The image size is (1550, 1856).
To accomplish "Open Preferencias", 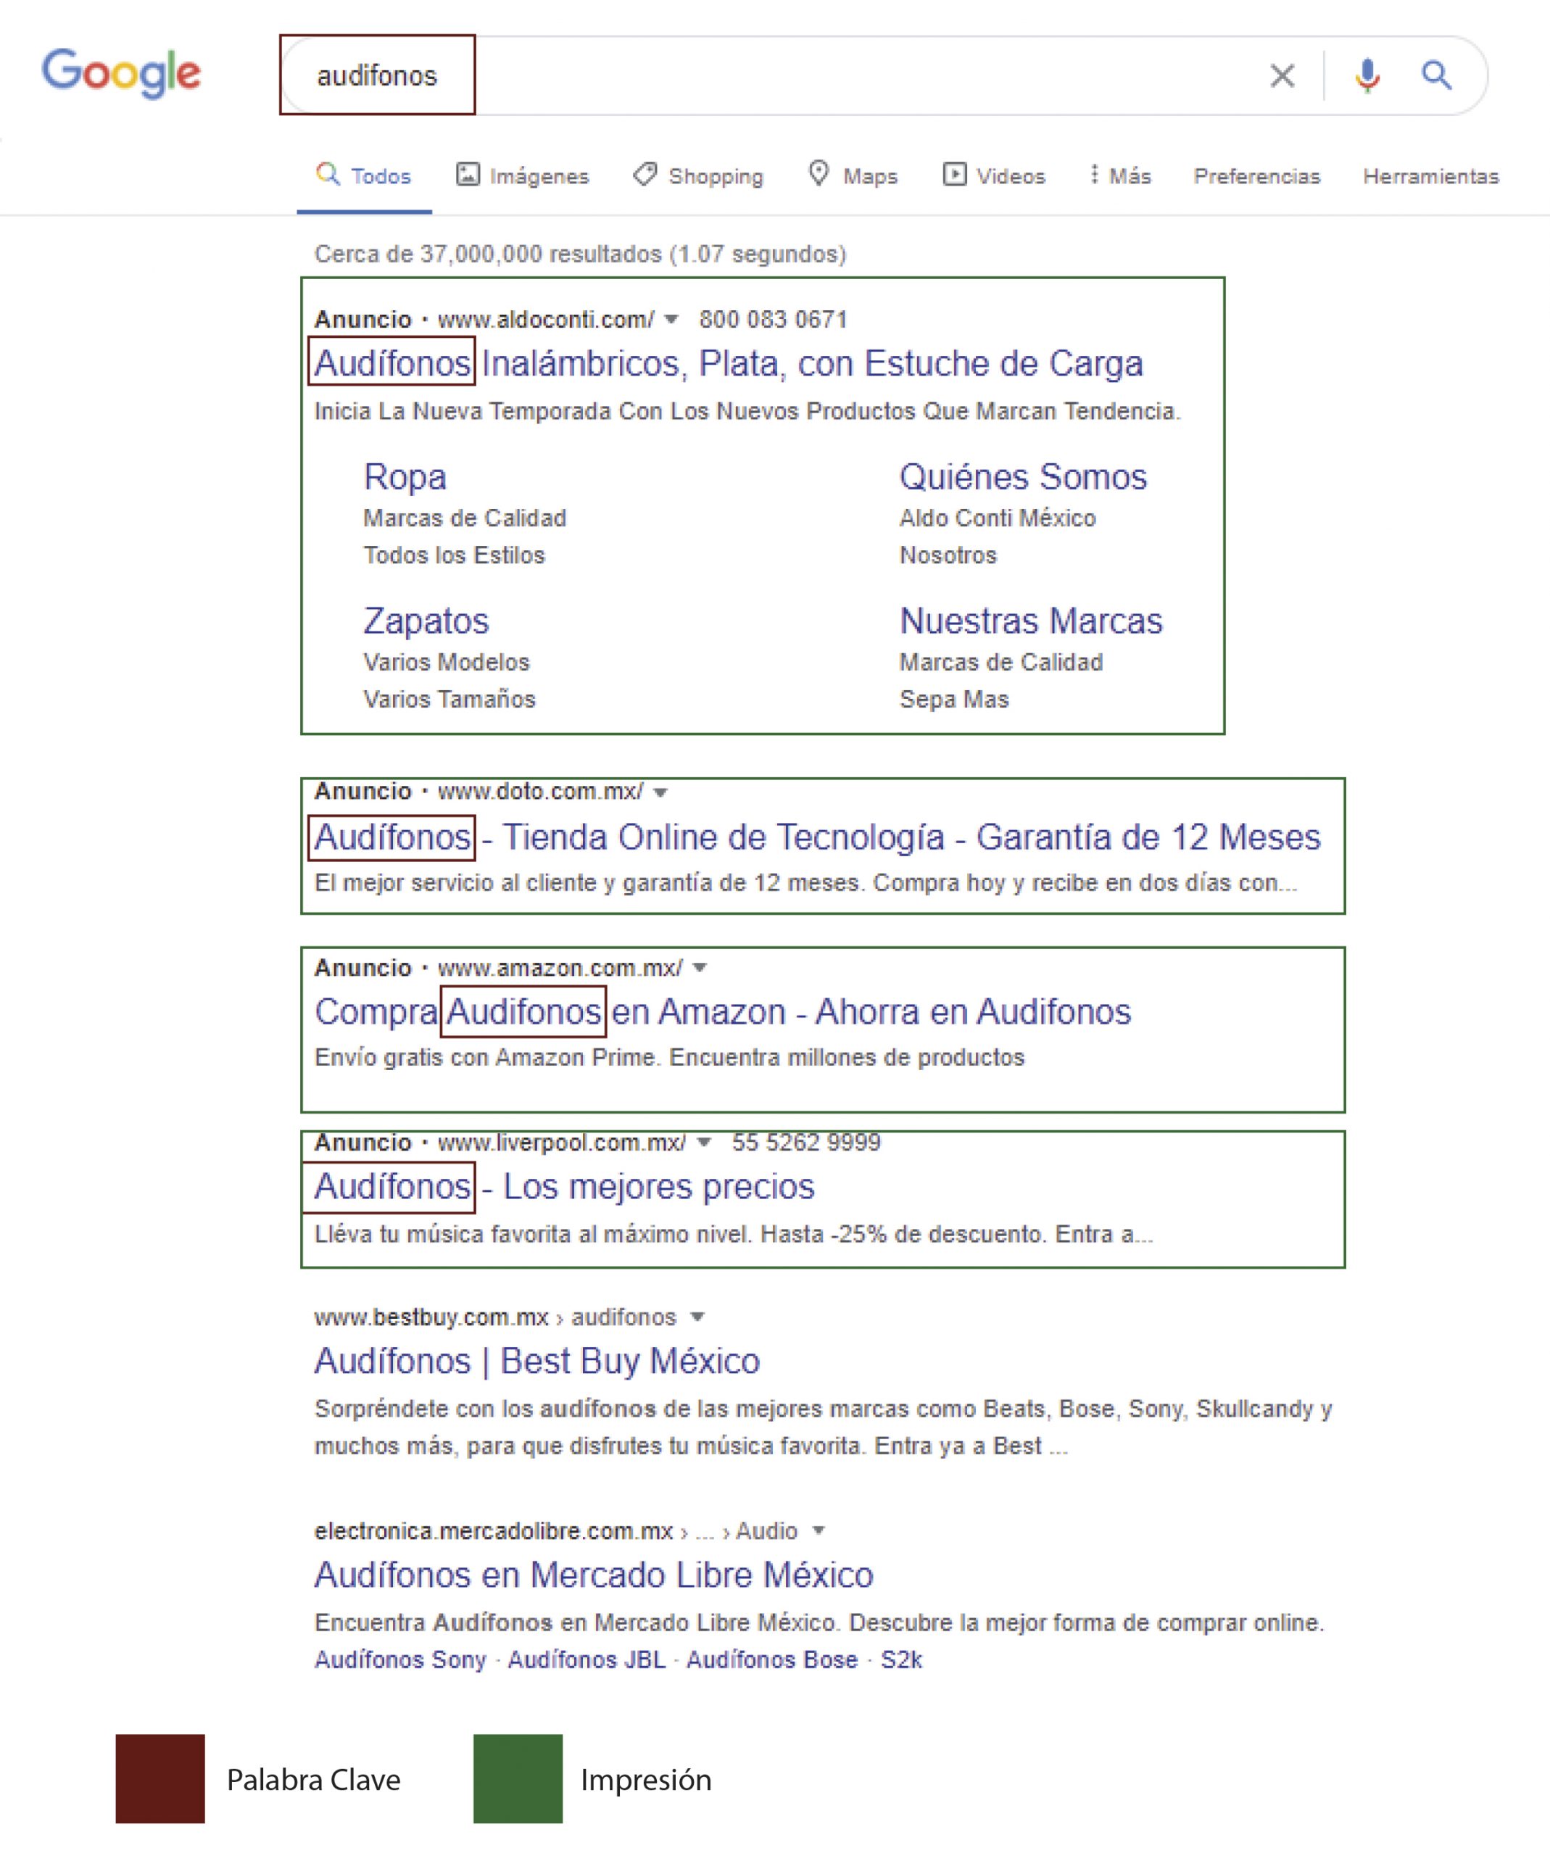I will tap(1256, 176).
